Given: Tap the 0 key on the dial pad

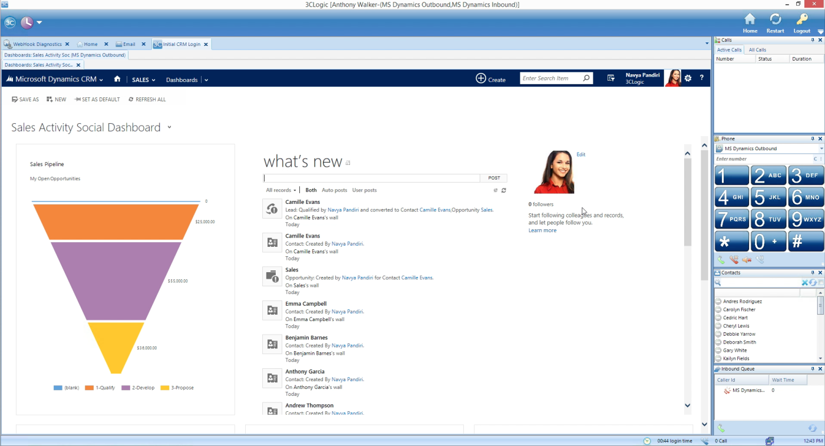Looking at the screenshot, I should tap(768, 241).
